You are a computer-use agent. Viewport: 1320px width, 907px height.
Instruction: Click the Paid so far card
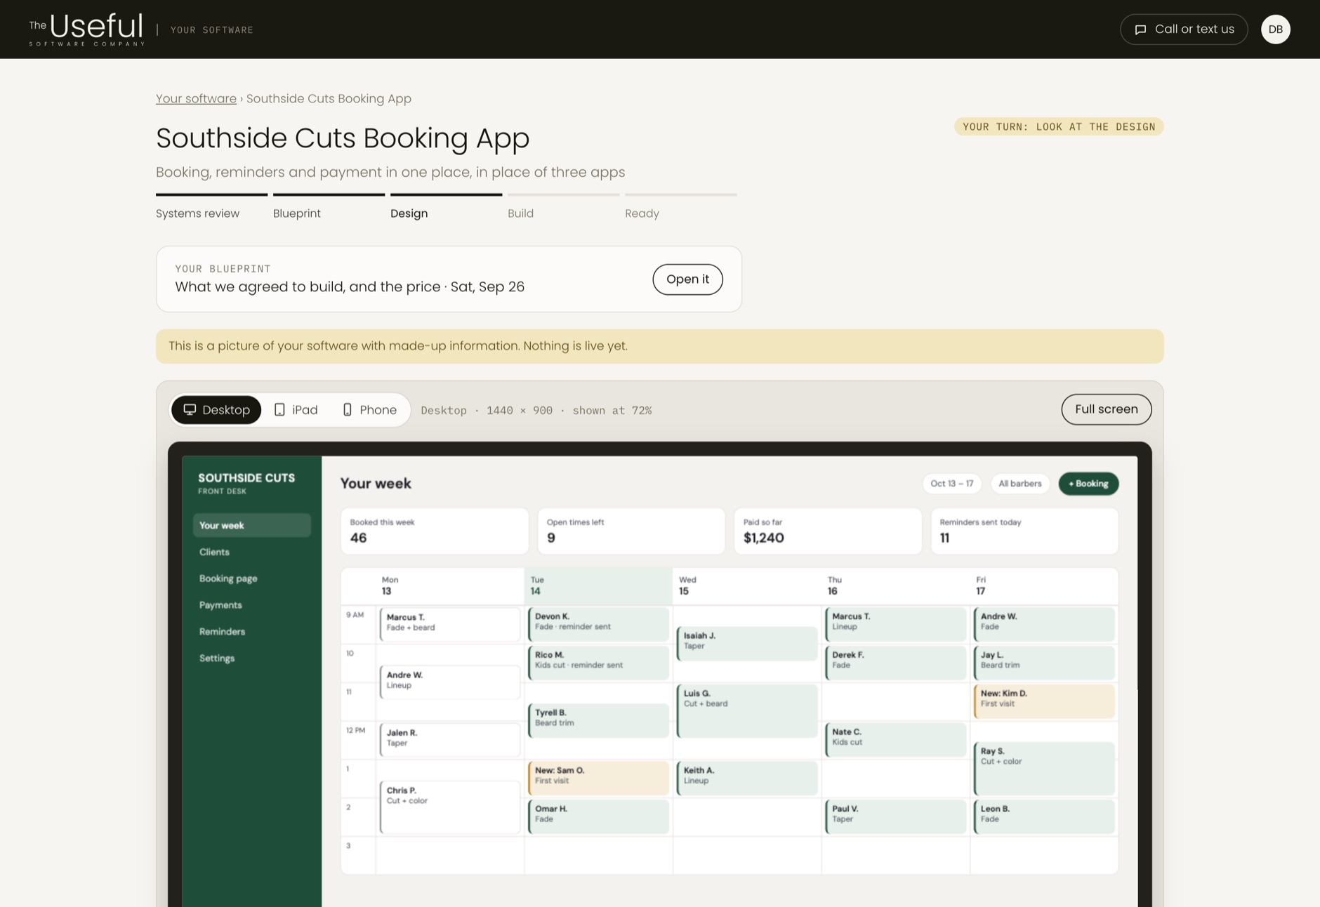pyautogui.click(x=828, y=531)
